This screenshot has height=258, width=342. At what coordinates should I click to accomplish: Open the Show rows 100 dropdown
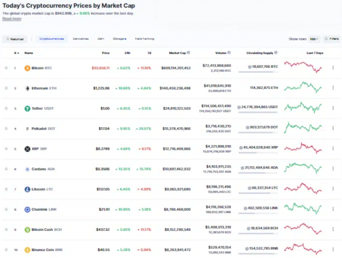click(x=314, y=39)
